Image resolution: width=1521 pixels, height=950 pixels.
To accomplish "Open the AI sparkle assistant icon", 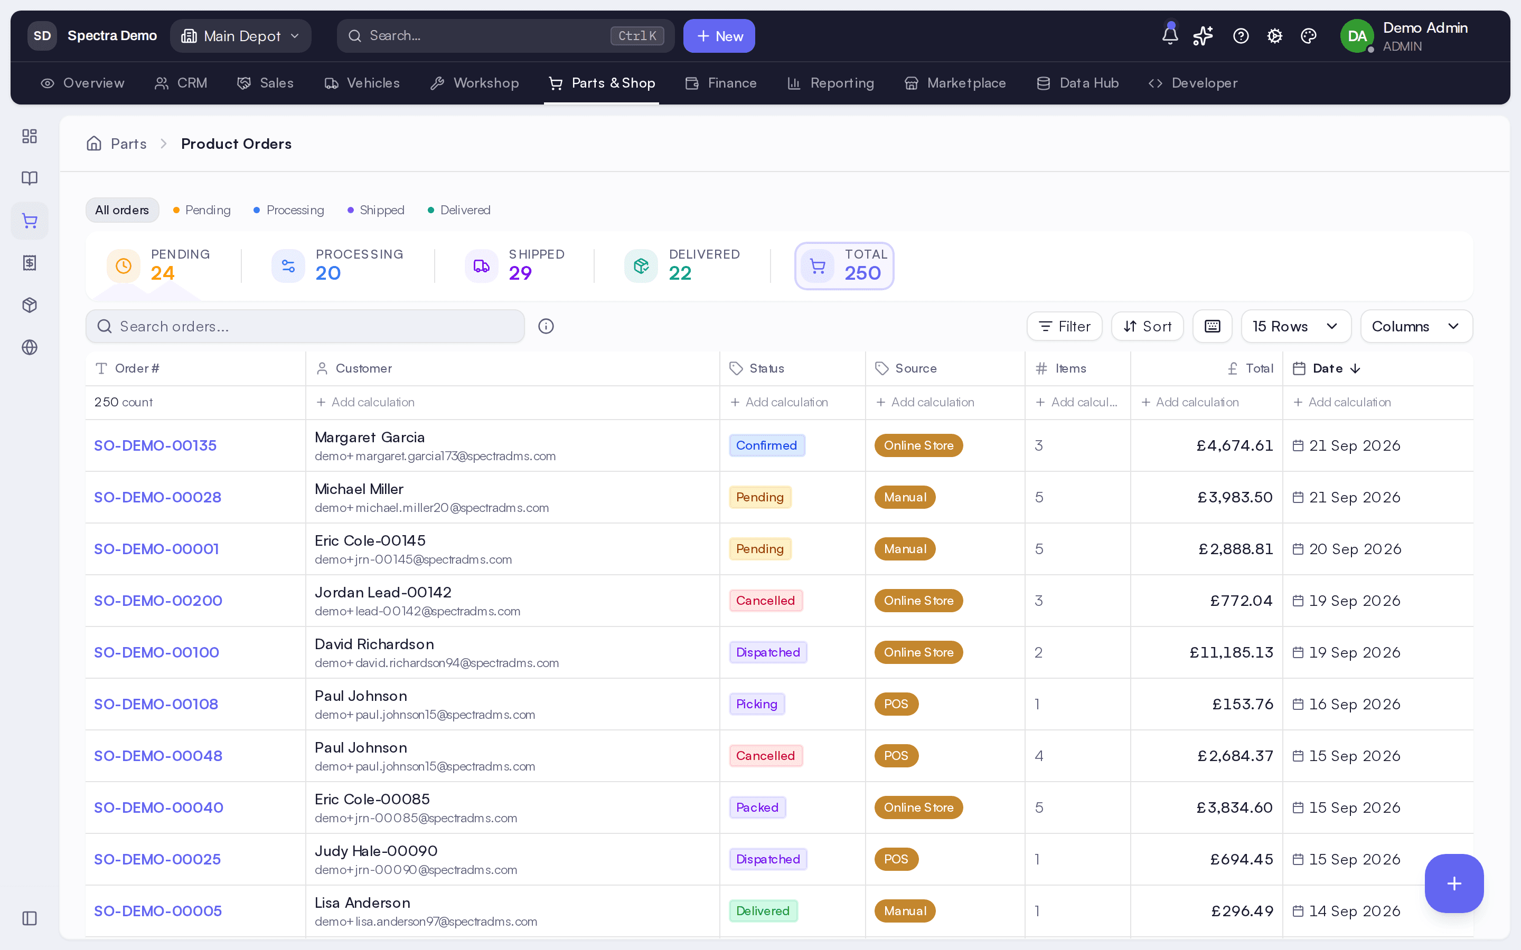I will [1203, 36].
